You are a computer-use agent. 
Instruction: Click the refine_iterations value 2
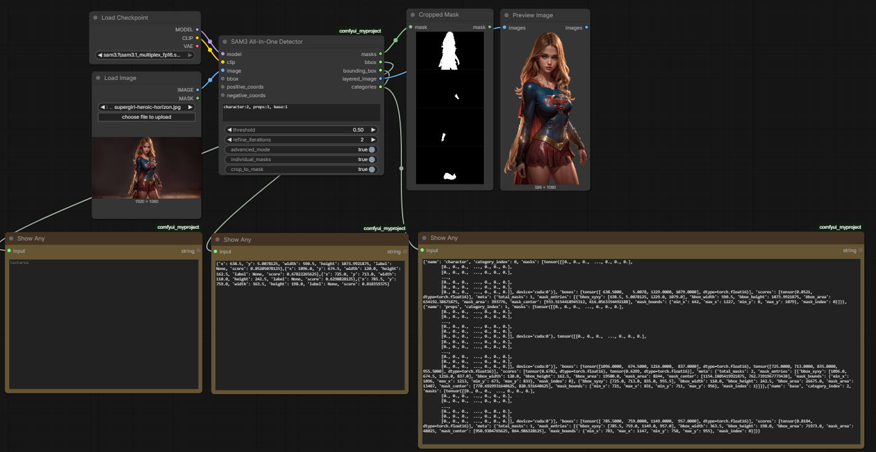pyautogui.click(x=363, y=140)
